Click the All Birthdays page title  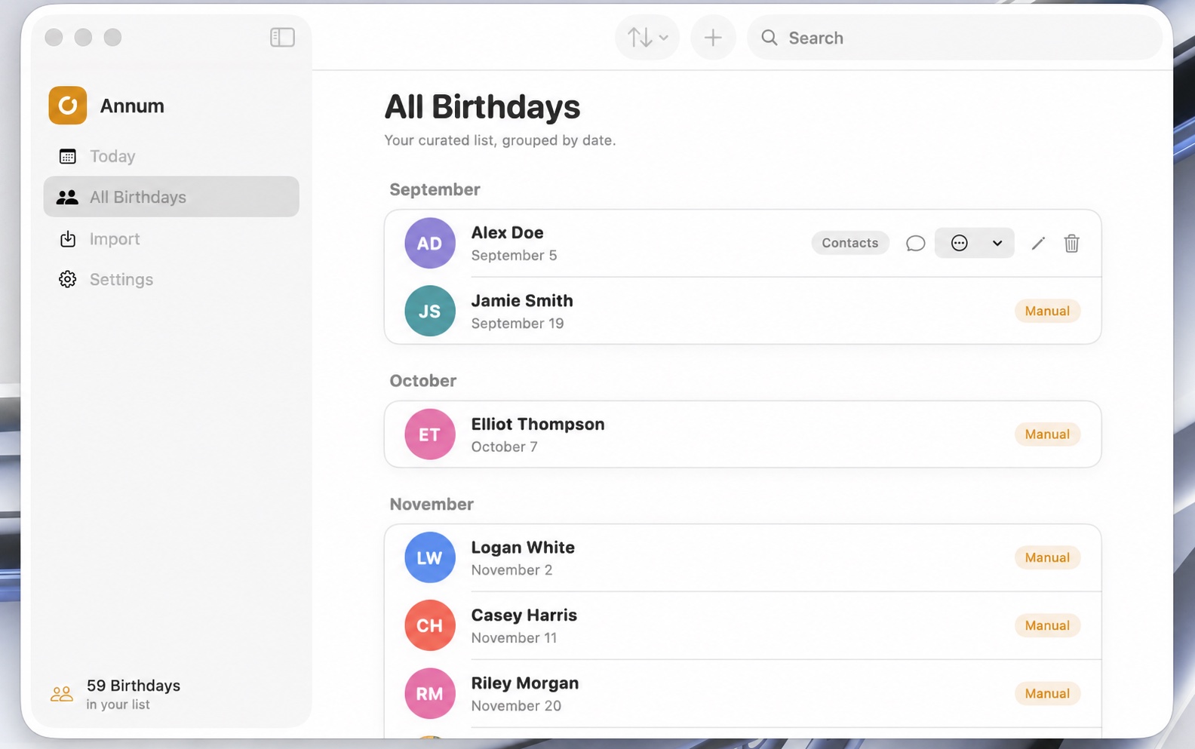point(482,107)
